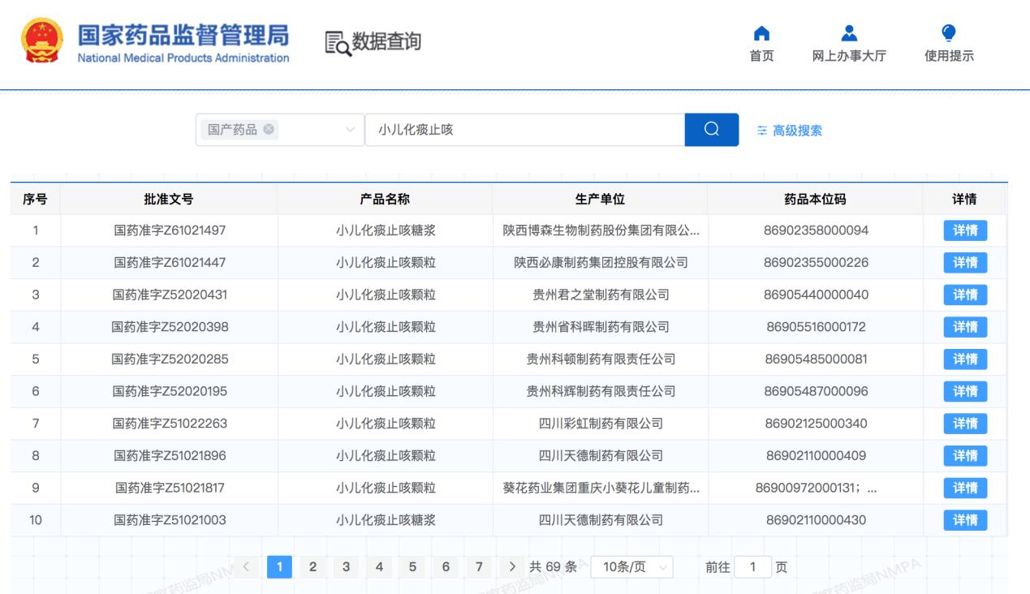This screenshot has width=1030, height=594.
Task: Click approval number 国药准字Z51021817
Action: click(x=170, y=488)
